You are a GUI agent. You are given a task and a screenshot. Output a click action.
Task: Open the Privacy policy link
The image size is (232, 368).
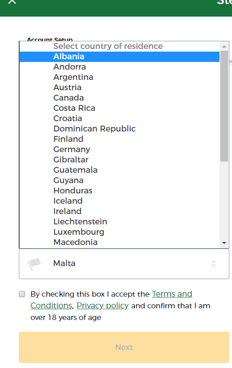pyautogui.click(x=103, y=306)
